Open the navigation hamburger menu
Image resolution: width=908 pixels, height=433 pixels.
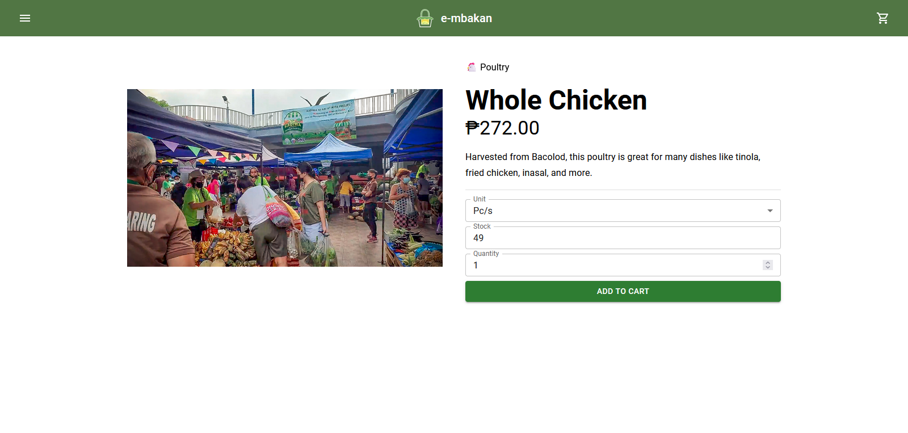coord(25,18)
